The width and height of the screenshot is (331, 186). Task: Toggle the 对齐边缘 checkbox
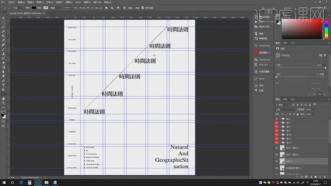pyautogui.click(x=143, y=8)
